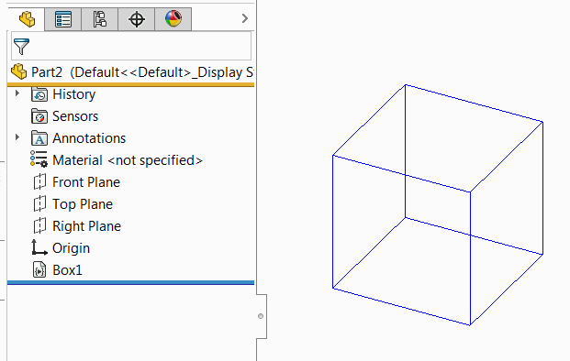Click the Material settings icon
Image resolution: width=570 pixels, height=361 pixels.
[x=39, y=159]
